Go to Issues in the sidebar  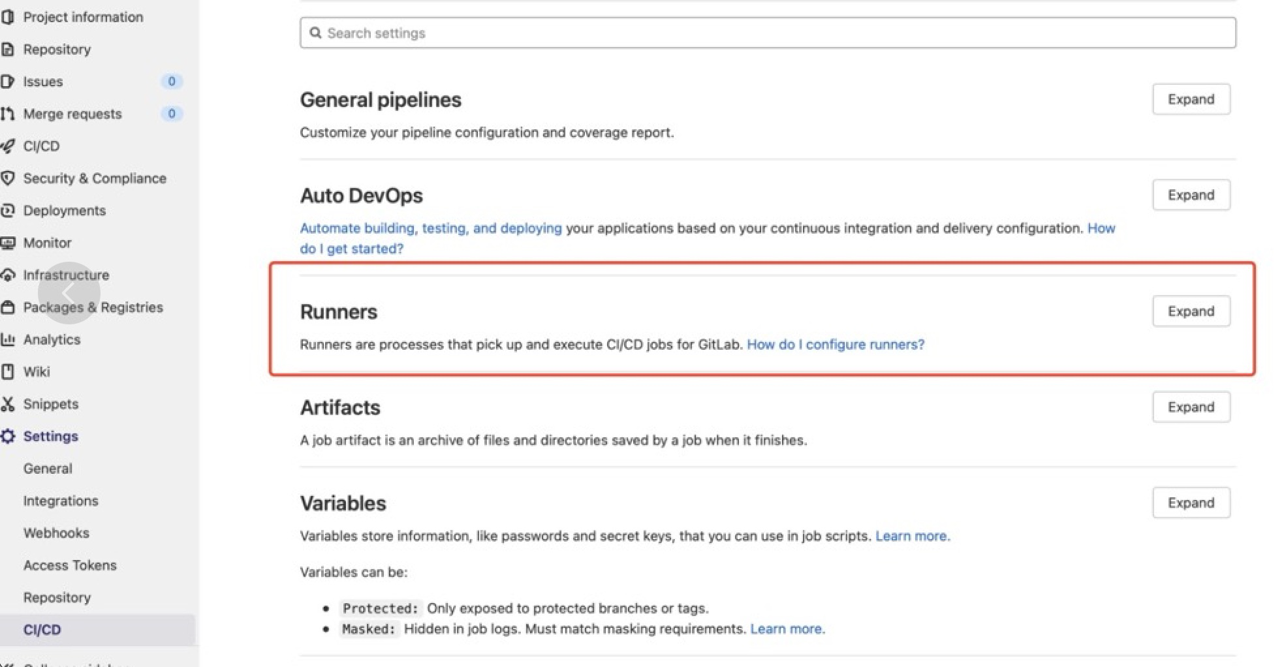tap(43, 82)
